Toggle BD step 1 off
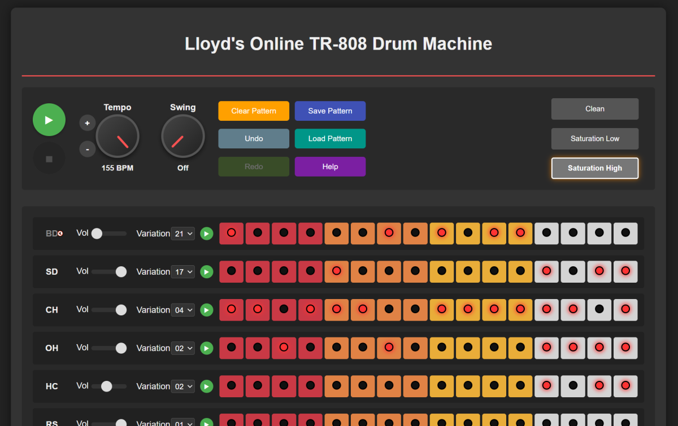 [x=231, y=234]
